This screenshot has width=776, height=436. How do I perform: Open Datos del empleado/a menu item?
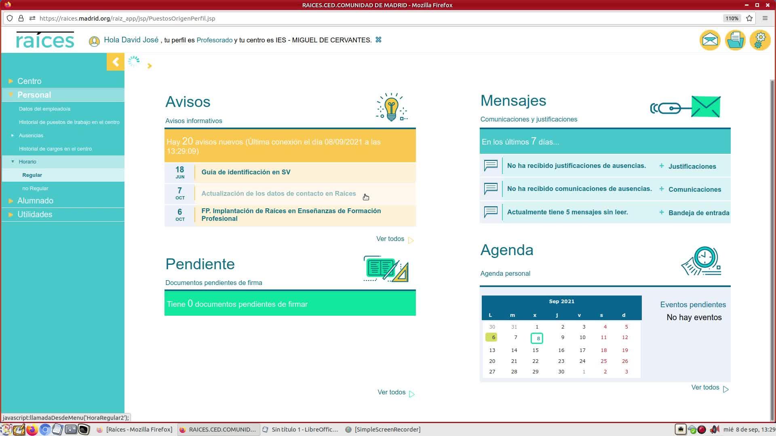click(x=44, y=109)
